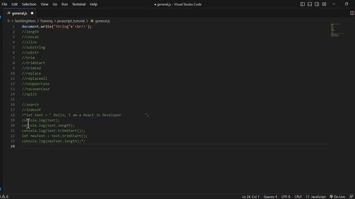This screenshot has height=199, width=355.
Task: Restore down the Visual Studio Code window
Action: pos(346,4)
